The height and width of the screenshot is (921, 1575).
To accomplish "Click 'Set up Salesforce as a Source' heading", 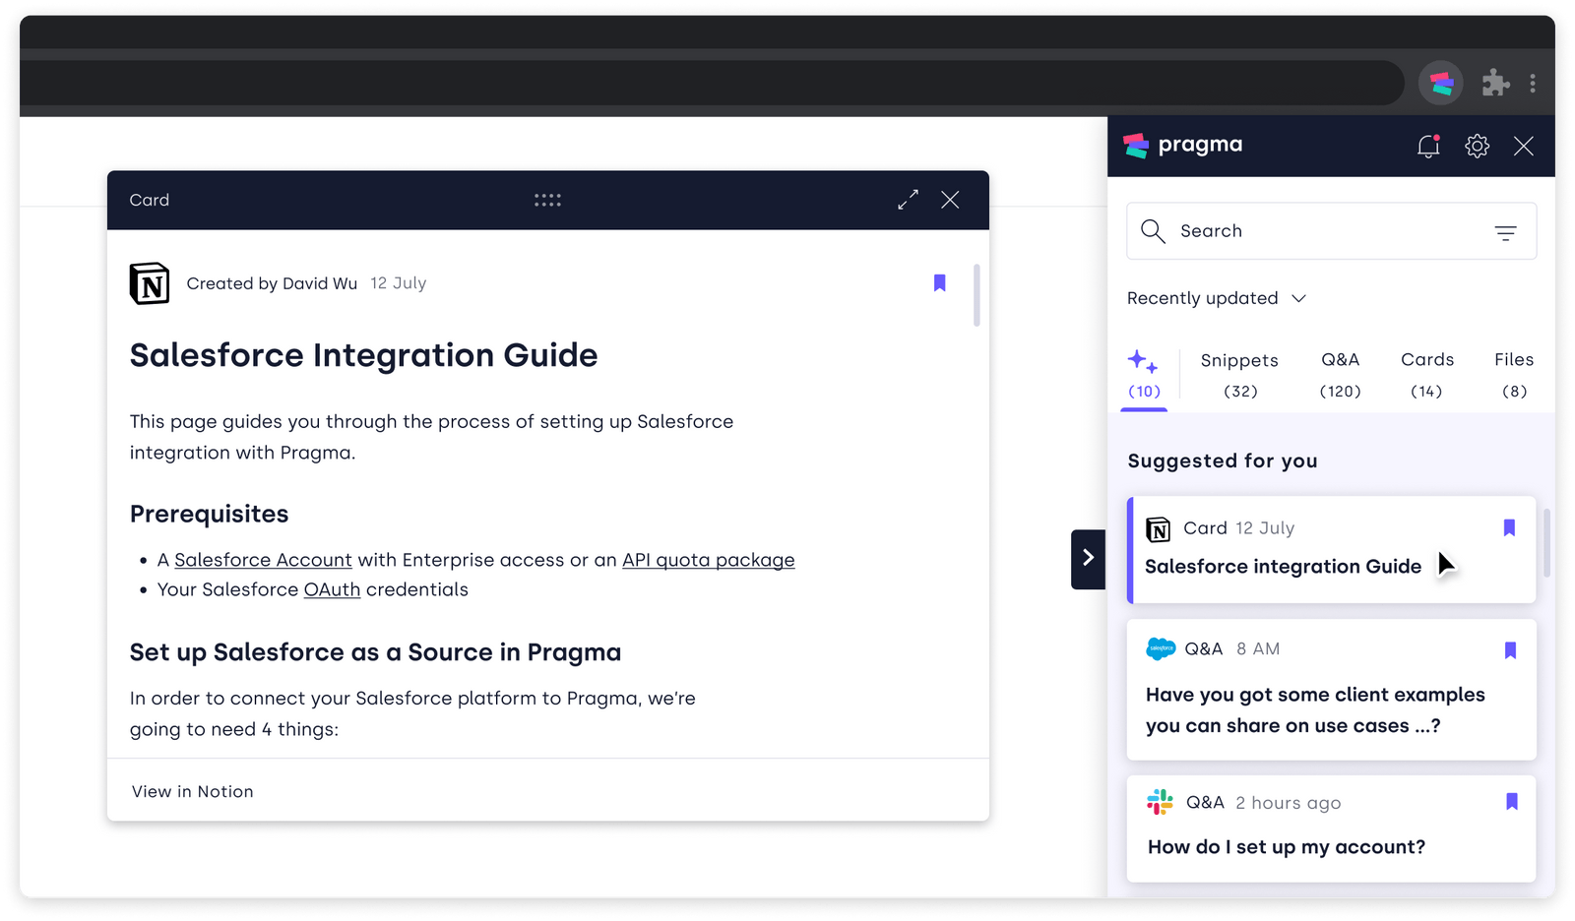I will pos(375,652).
